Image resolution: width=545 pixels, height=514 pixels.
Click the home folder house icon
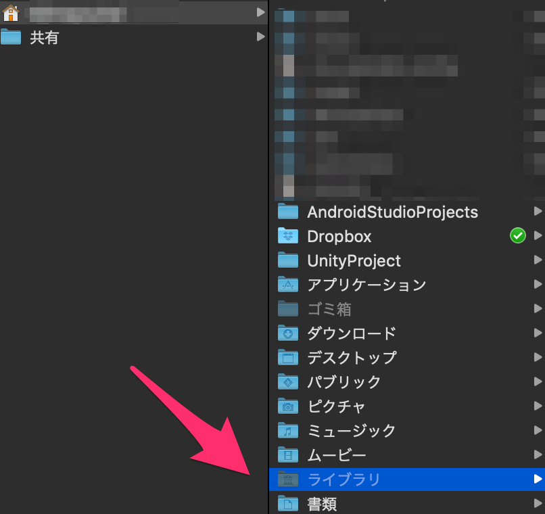[x=11, y=13]
